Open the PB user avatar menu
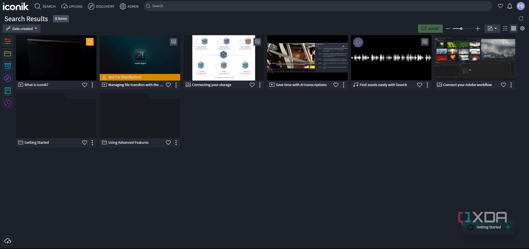This screenshot has width=529, height=249. pos(521,6)
